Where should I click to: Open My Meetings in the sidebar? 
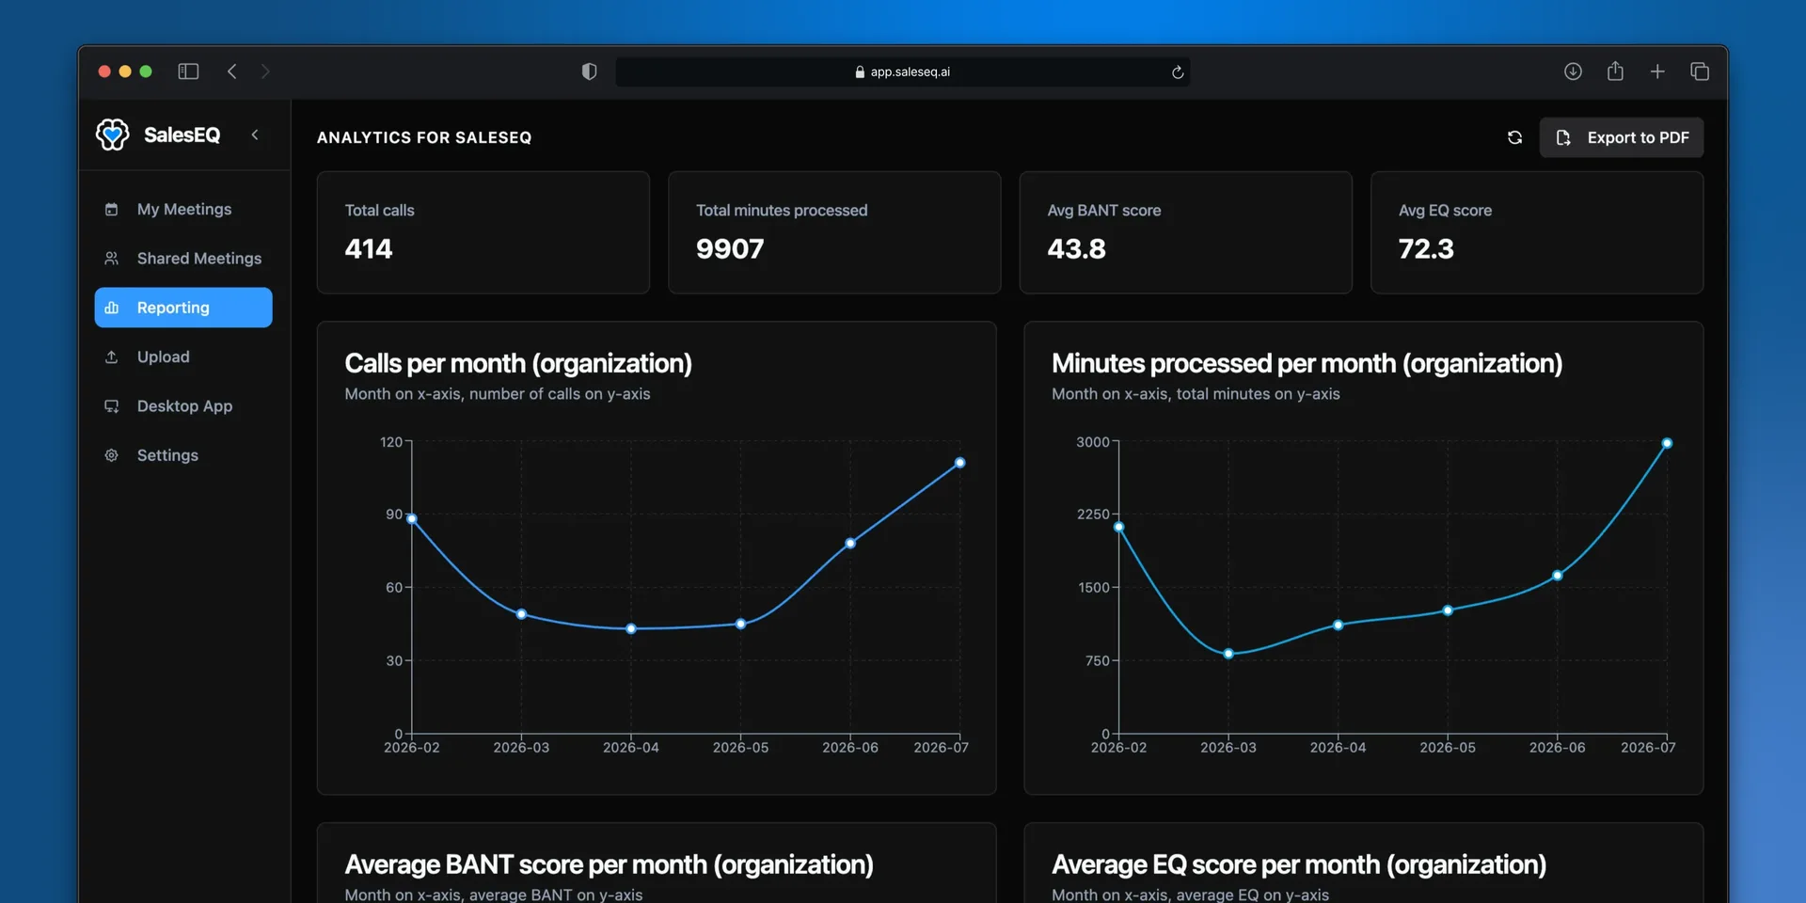click(x=183, y=209)
